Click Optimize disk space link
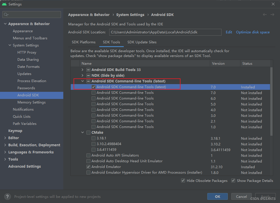Viewport: 280px width, 203px height. coord(253,32)
